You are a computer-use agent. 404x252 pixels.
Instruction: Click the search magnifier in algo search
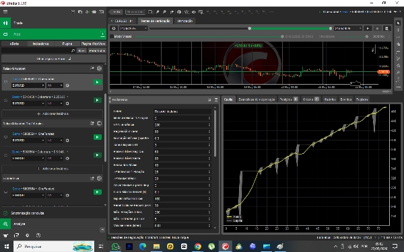click(73, 50)
